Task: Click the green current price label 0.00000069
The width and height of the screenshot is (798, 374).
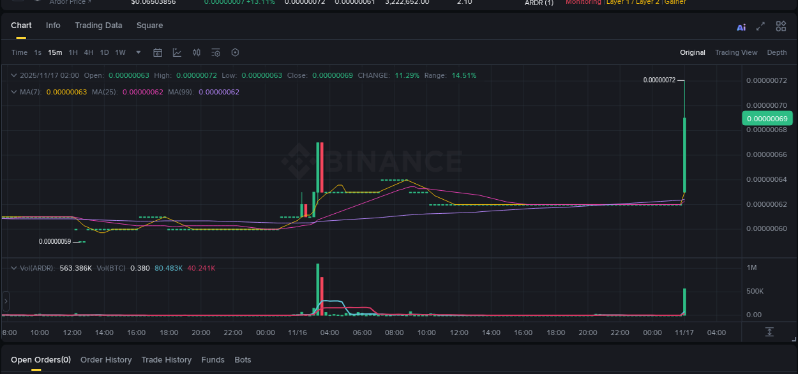Action: (x=767, y=119)
